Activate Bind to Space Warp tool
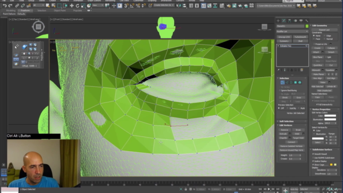Image resolution: width=343 pixels, height=193 pixels. (28, 6)
